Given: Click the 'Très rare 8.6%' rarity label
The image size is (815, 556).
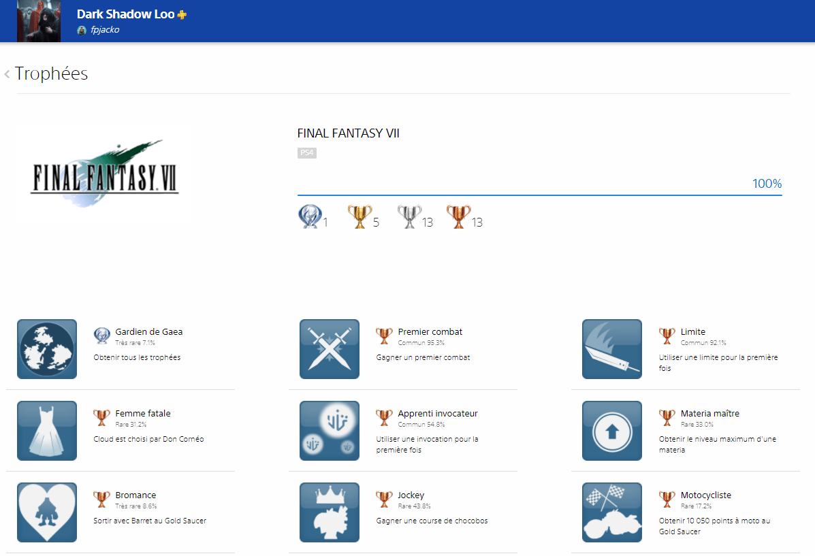Looking at the screenshot, I should (x=136, y=506).
